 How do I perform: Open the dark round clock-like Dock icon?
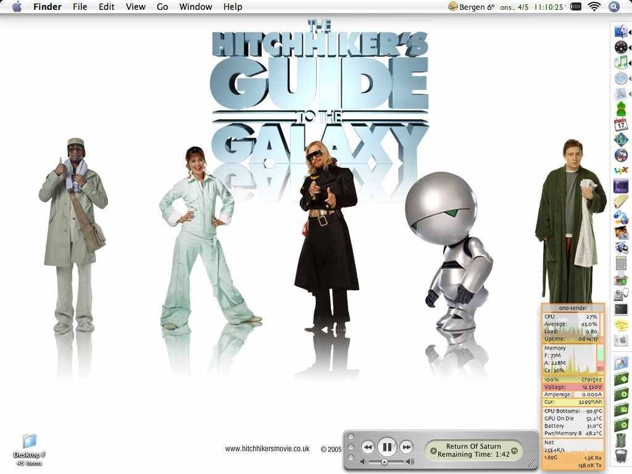point(621,47)
